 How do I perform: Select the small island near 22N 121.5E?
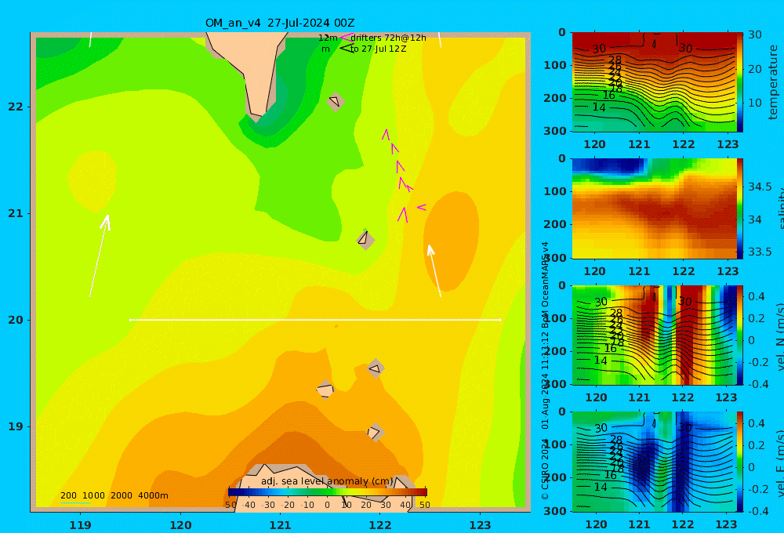[336, 101]
